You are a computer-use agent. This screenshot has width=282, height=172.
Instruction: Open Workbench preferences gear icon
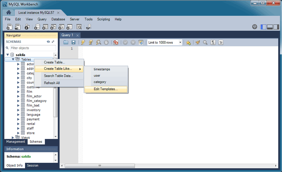pos(255,27)
